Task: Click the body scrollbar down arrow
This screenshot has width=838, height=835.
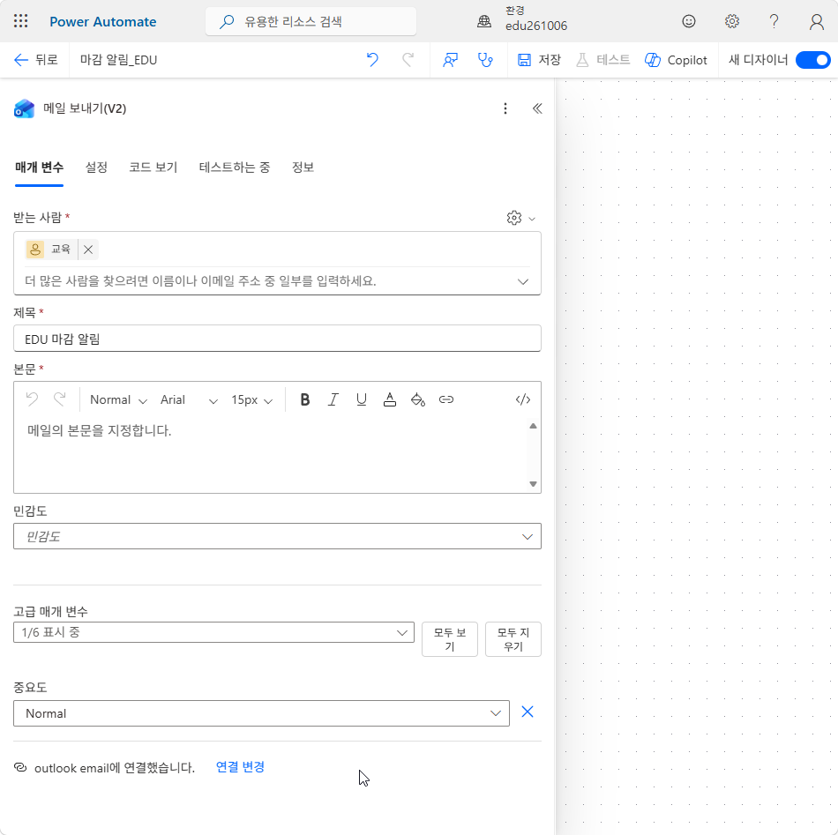Action: (533, 484)
